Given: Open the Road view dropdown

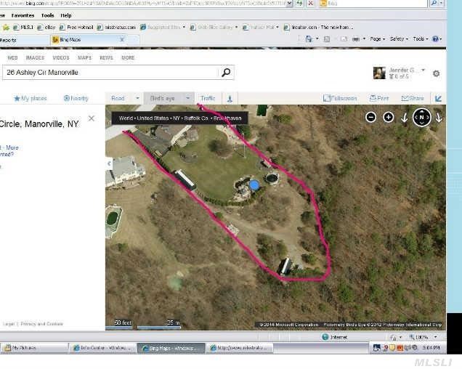Looking at the screenshot, I should [x=123, y=98].
